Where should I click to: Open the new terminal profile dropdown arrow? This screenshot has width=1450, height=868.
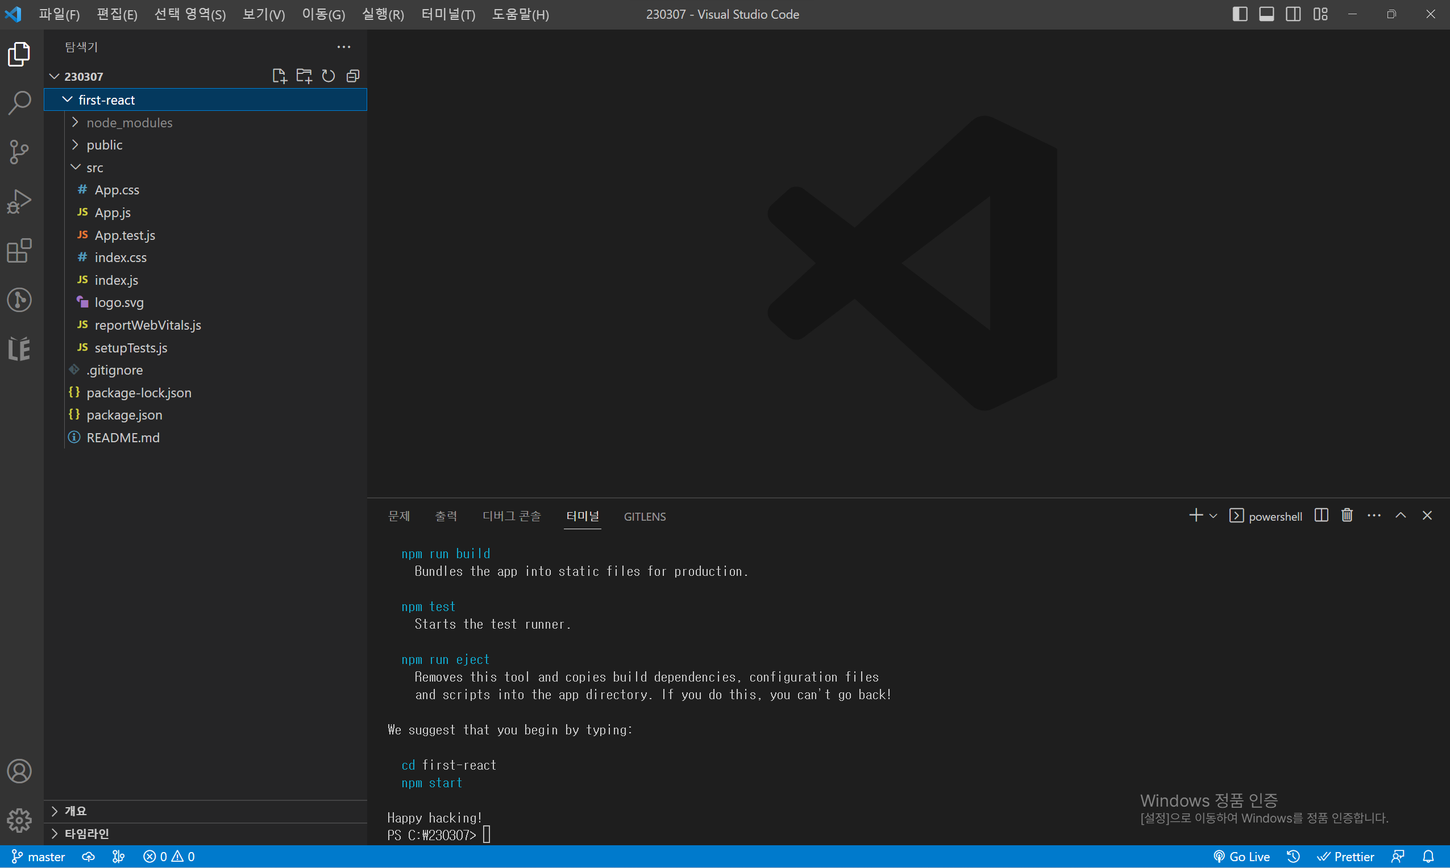click(1213, 516)
